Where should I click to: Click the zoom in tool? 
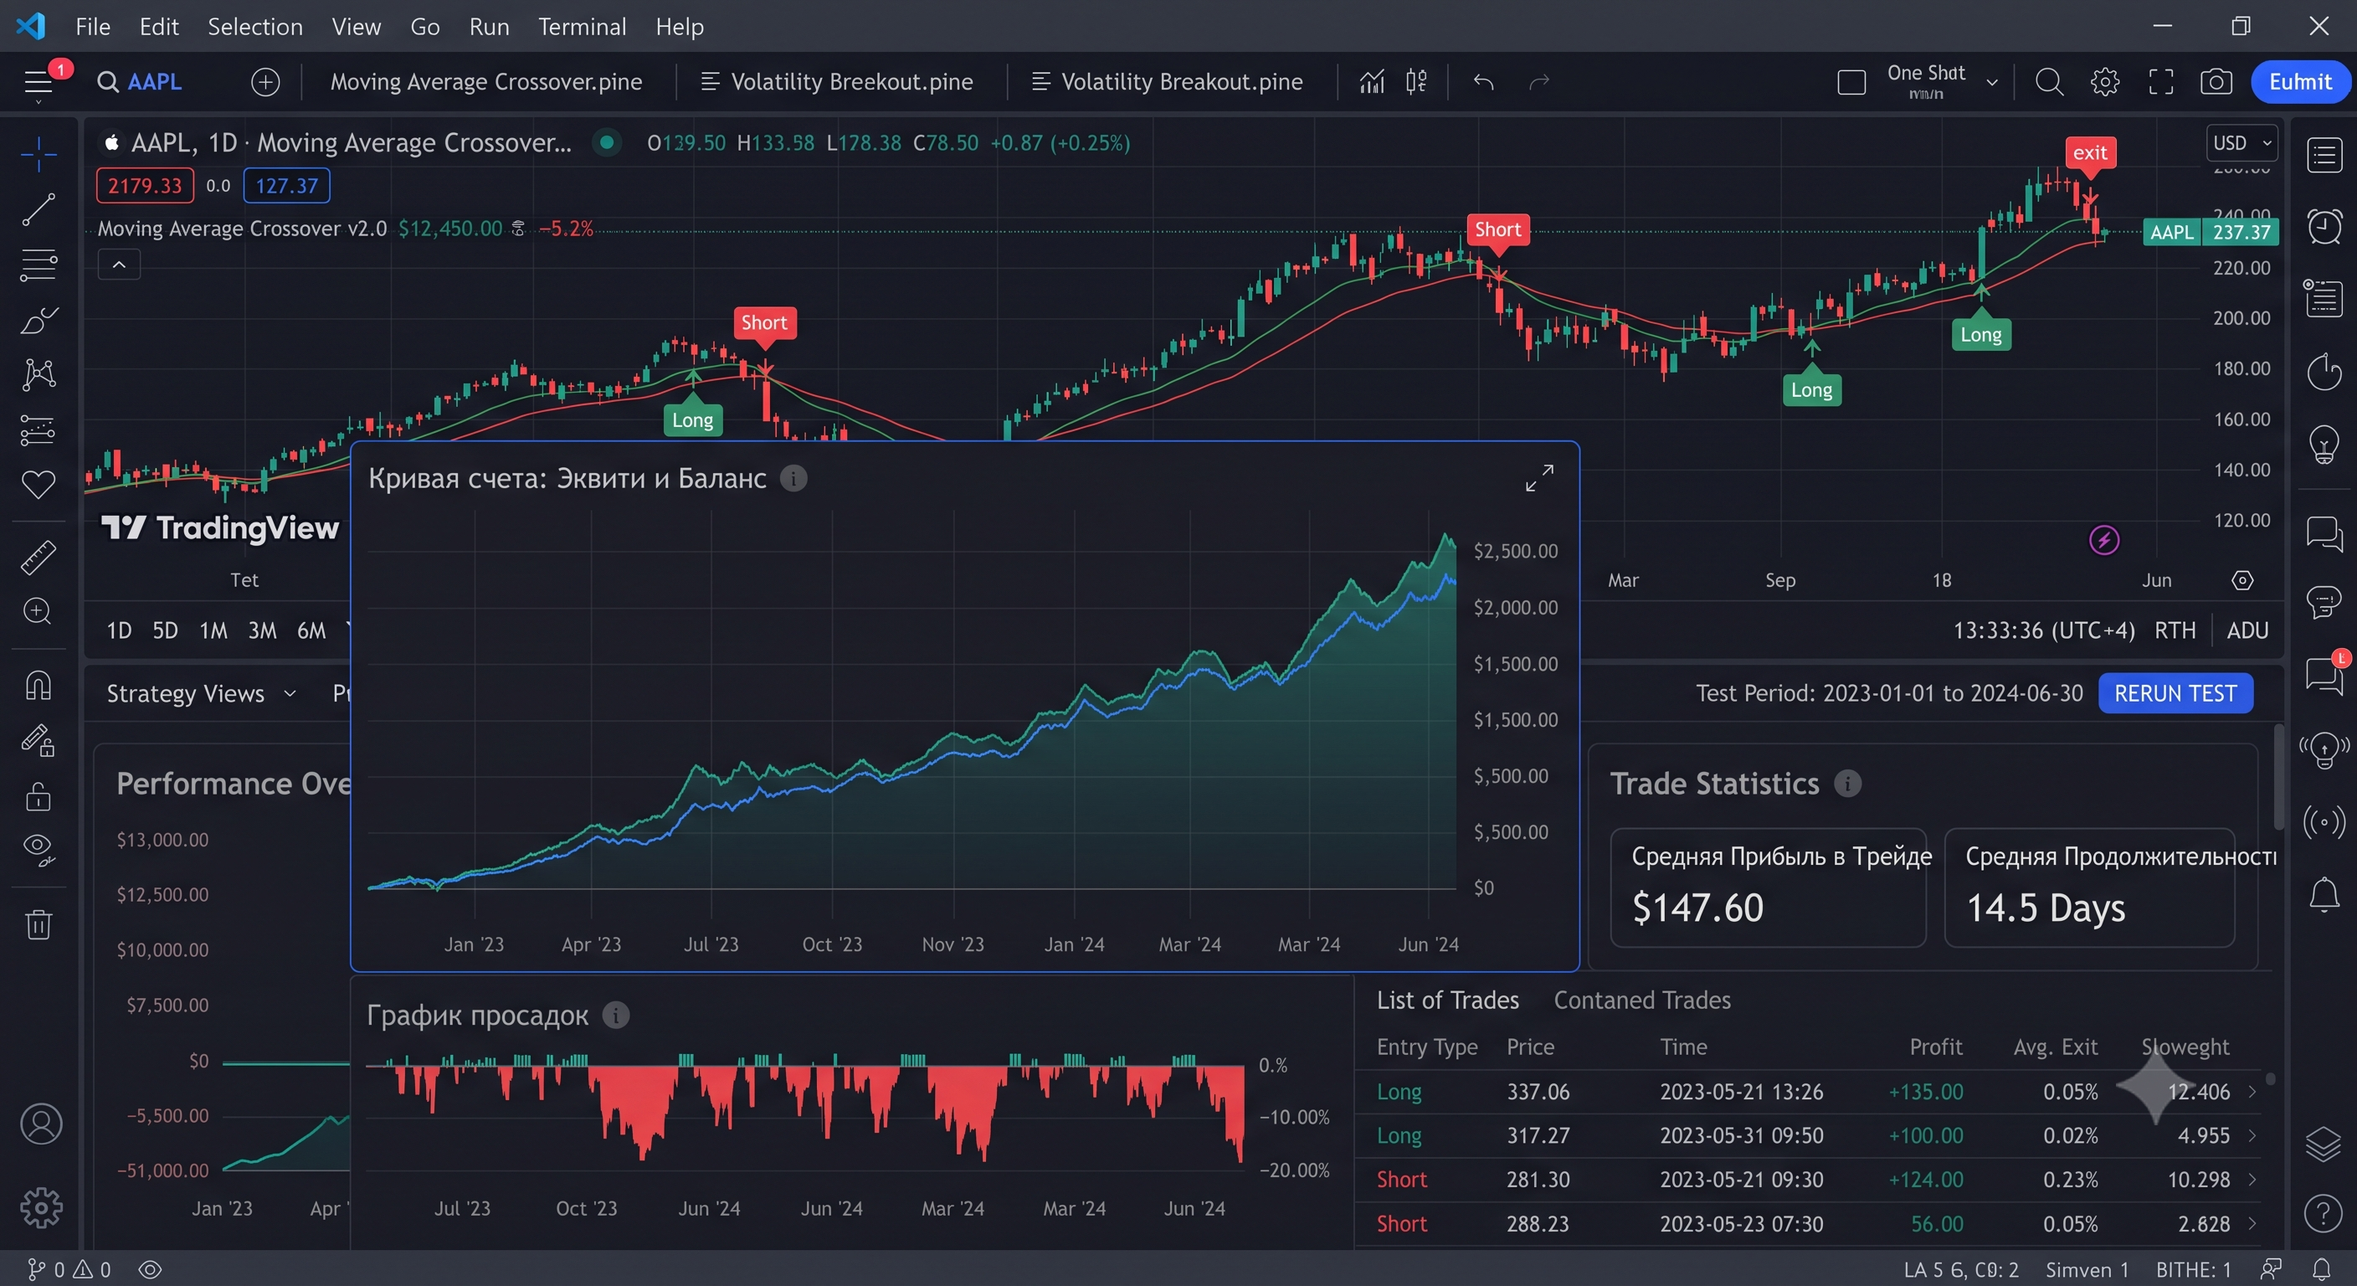[x=39, y=611]
